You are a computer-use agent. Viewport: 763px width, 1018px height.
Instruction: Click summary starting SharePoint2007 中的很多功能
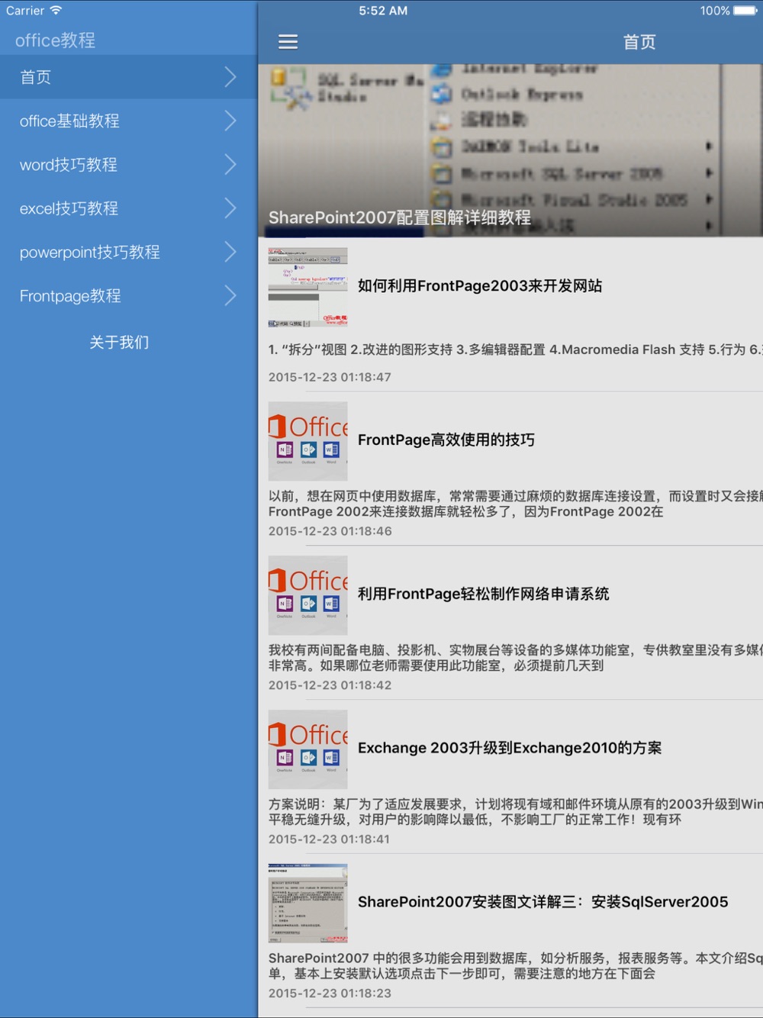(515, 966)
